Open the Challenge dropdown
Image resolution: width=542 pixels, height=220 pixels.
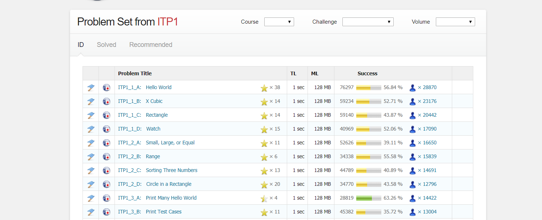pyautogui.click(x=368, y=22)
